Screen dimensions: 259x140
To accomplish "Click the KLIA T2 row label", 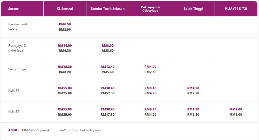I will coord(14,112).
